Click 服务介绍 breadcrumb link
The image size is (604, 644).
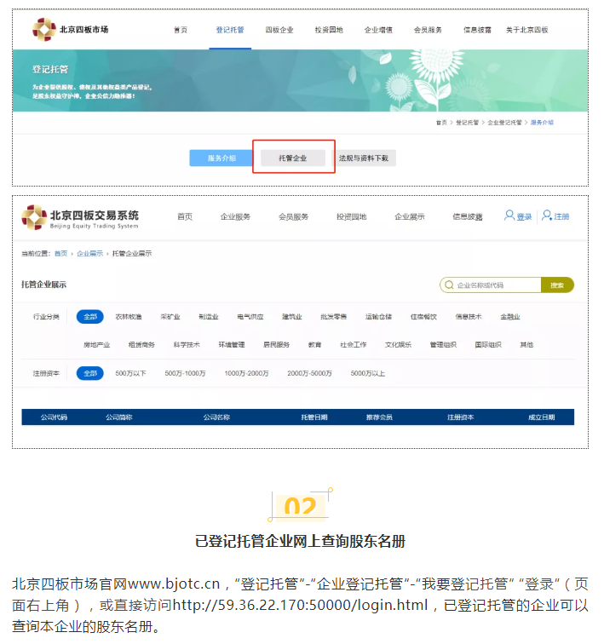click(542, 123)
